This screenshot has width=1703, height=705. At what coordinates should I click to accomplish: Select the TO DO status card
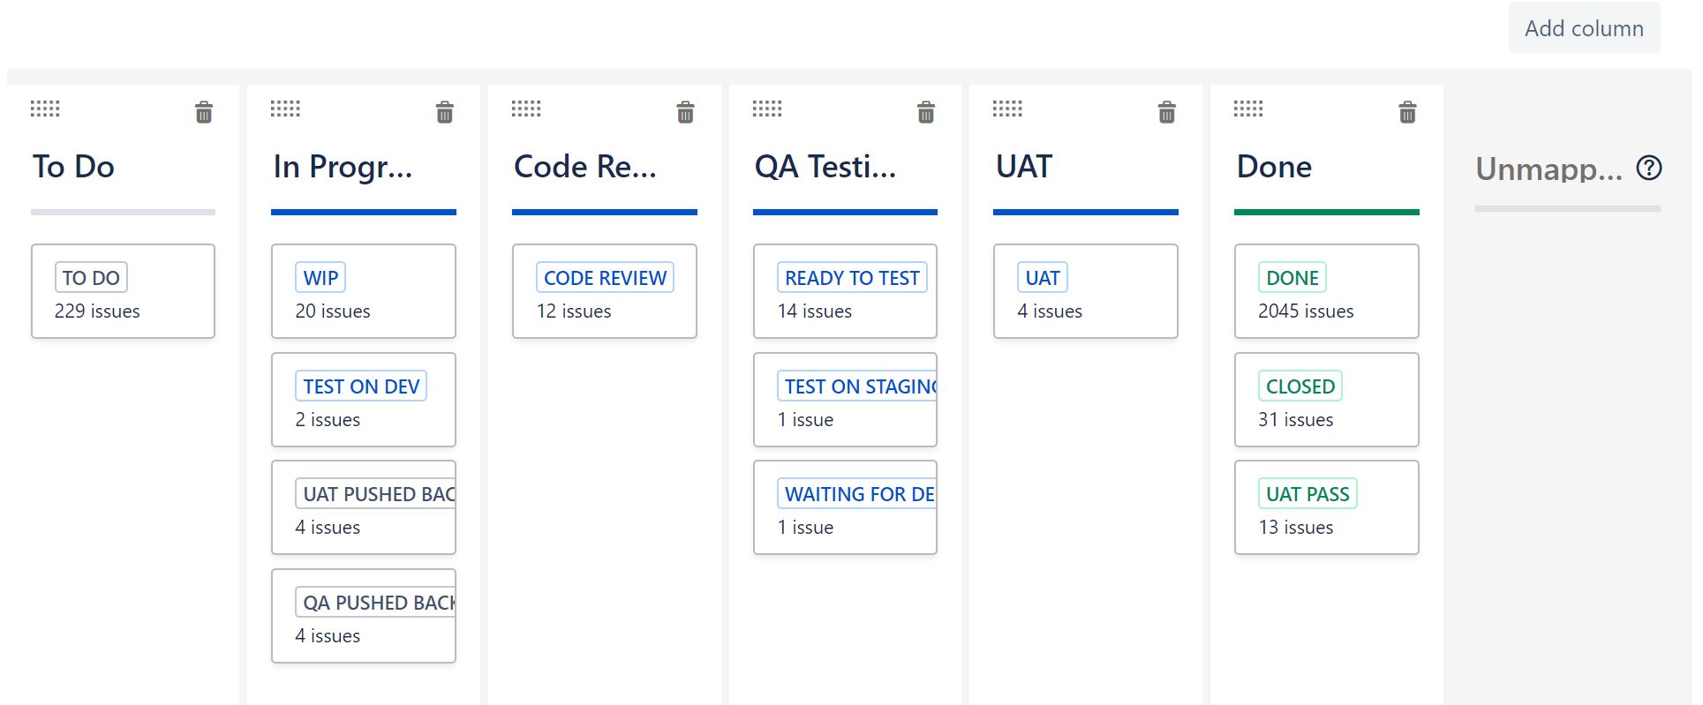[x=124, y=291]
